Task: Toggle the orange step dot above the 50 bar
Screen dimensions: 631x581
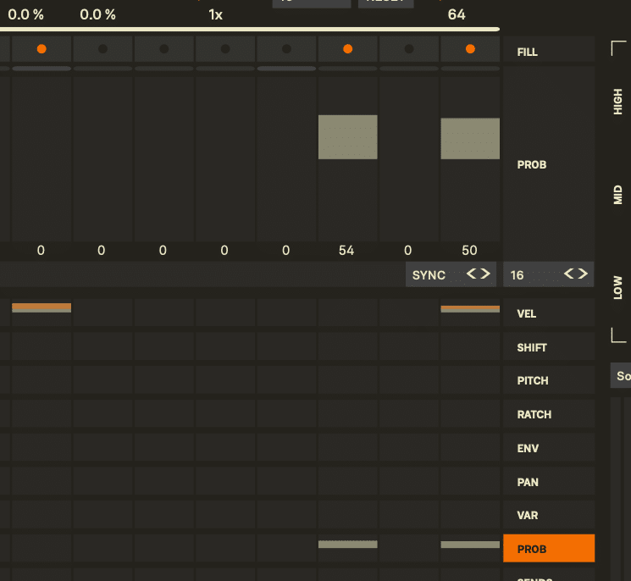Action: coord(470,50)
